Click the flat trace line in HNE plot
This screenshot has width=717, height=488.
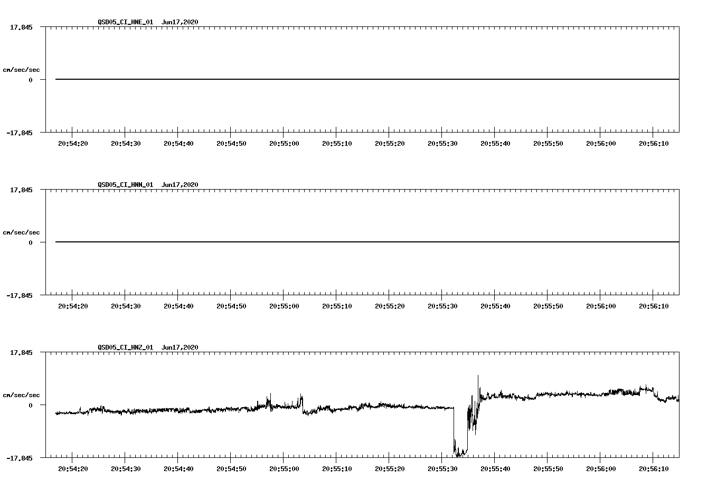[367, 79]
